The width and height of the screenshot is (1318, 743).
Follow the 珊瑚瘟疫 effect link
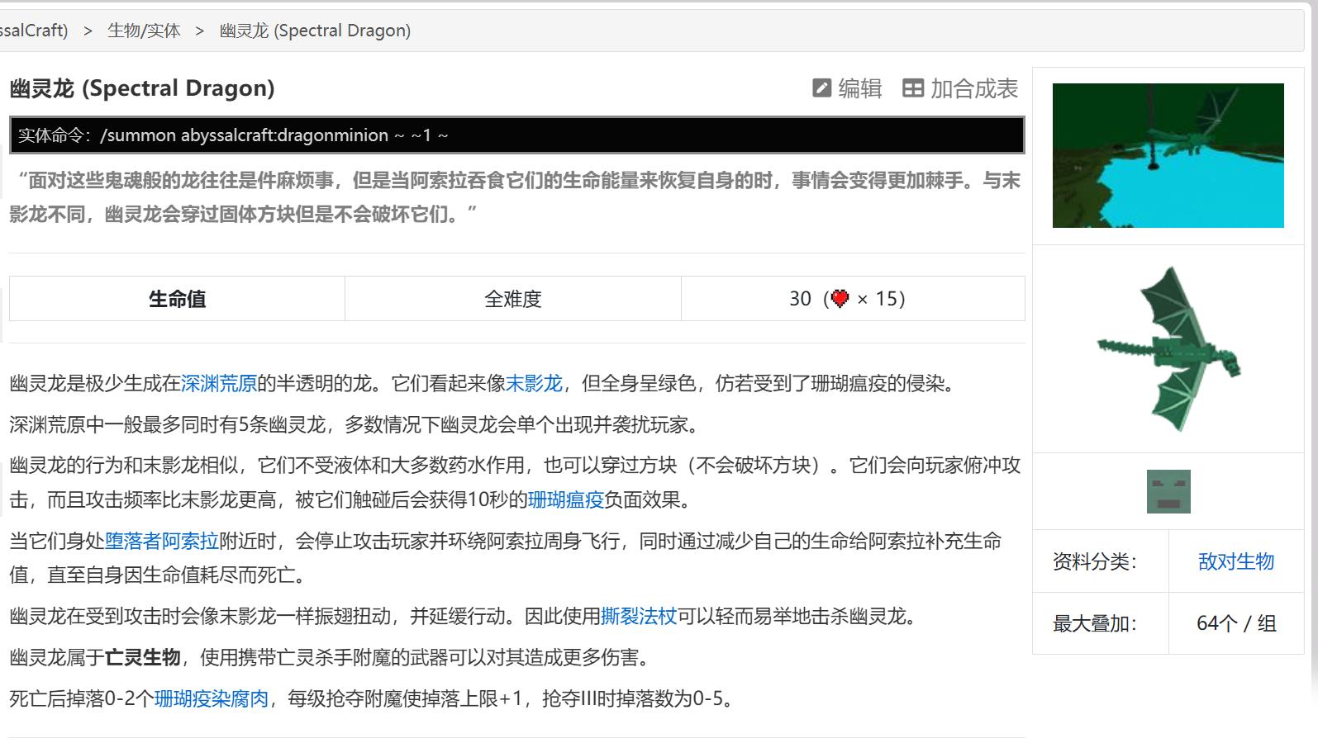(565, 499)
